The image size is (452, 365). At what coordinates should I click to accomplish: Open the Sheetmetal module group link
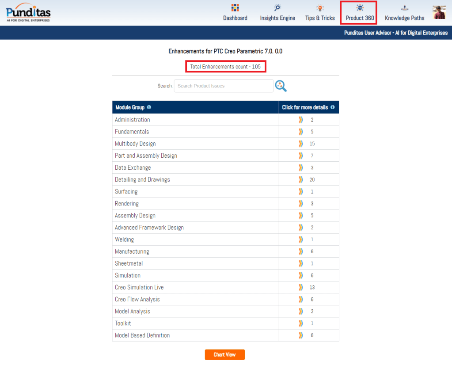tap(129, 263)
